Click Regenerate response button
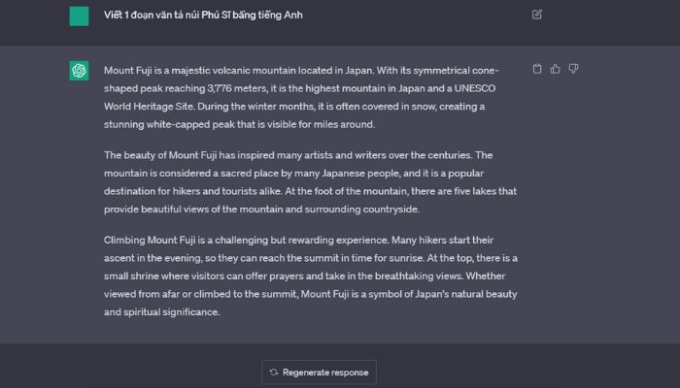 [x=319, y=372]
